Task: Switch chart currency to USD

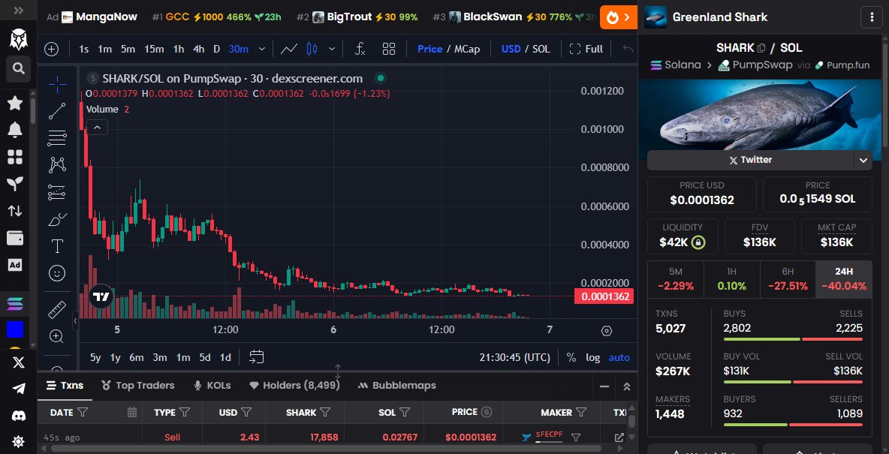Action: [x=511, y=49]
